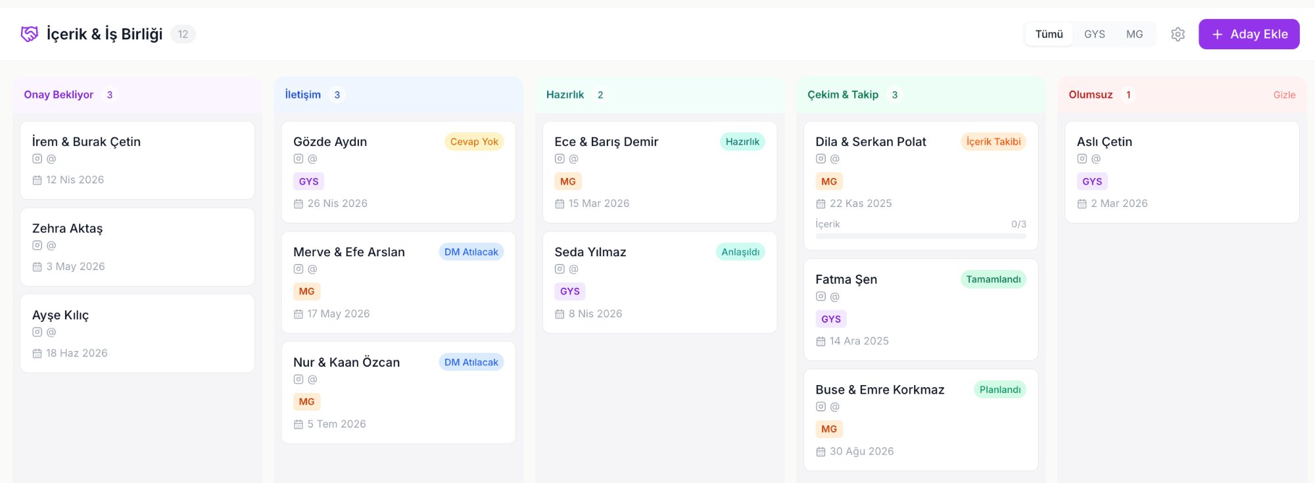The image size is (1315, 483).
Task: Click Instagram icon on Gözde Aydın card
Action: click(299, 159)
